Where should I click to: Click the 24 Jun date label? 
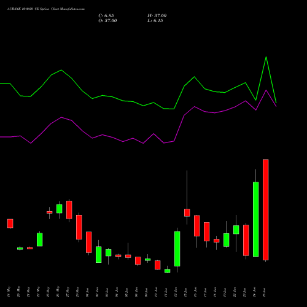click(254, 292)
